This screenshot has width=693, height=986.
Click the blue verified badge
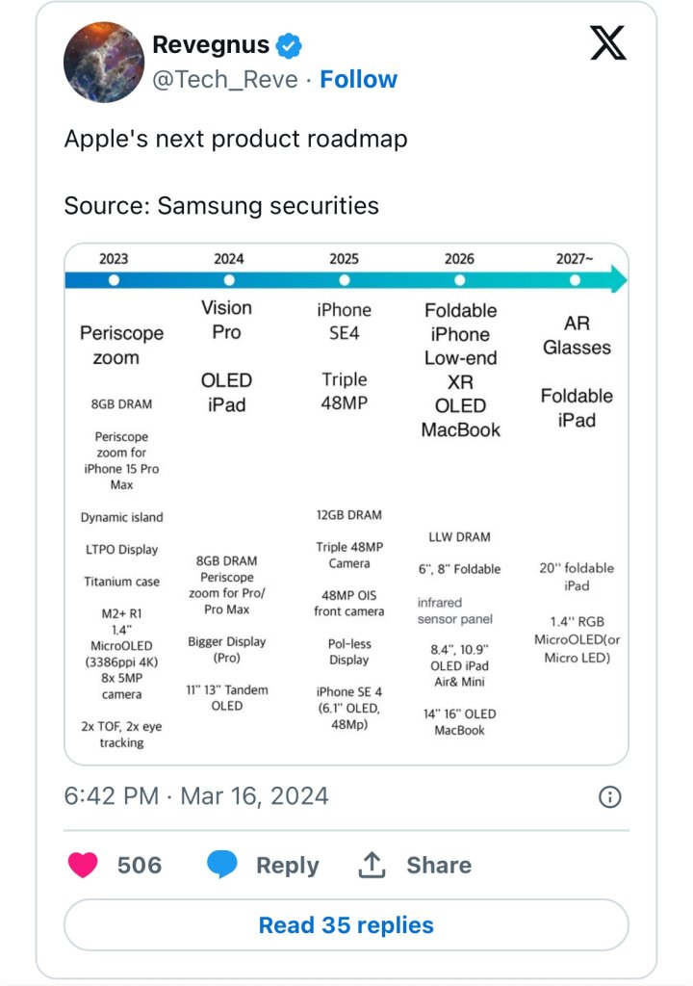(289, 45)
